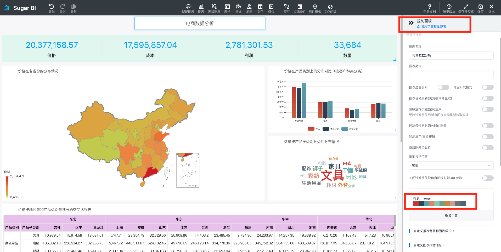Image resolution: width=501 pixels, height=252 pixels.
Task: Open the 指标 indicator tool
Action: click(238, 8)
